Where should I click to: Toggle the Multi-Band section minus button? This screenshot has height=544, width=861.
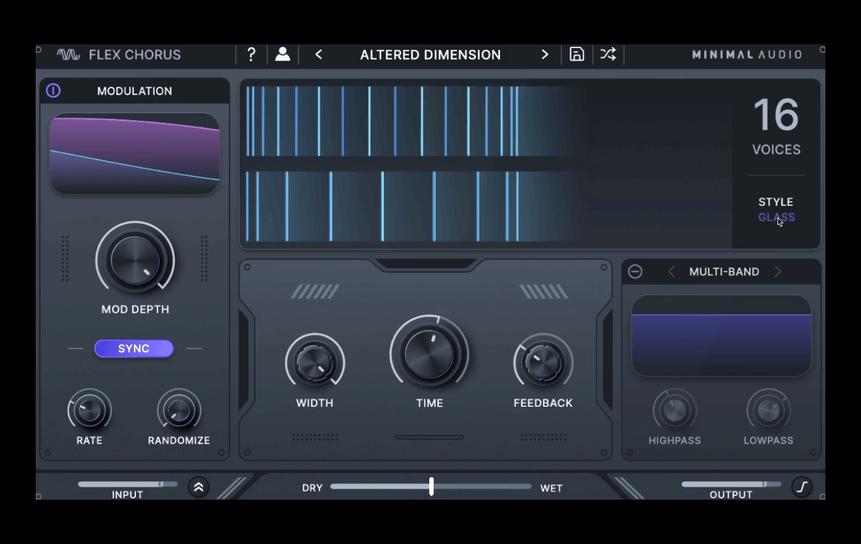[635, 271]
